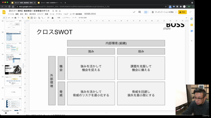Open the line type dropdown arrow
The height and width of the screenshot is (118, 211).
tap(45, 18)
